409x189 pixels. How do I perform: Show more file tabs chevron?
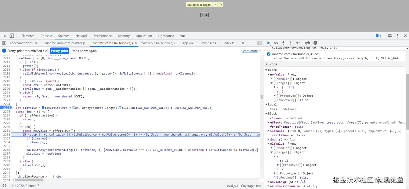(x=243, y=43)
